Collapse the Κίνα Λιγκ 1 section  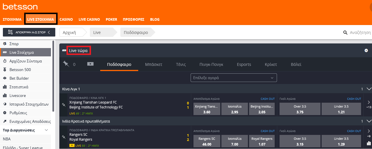[369, 89]
